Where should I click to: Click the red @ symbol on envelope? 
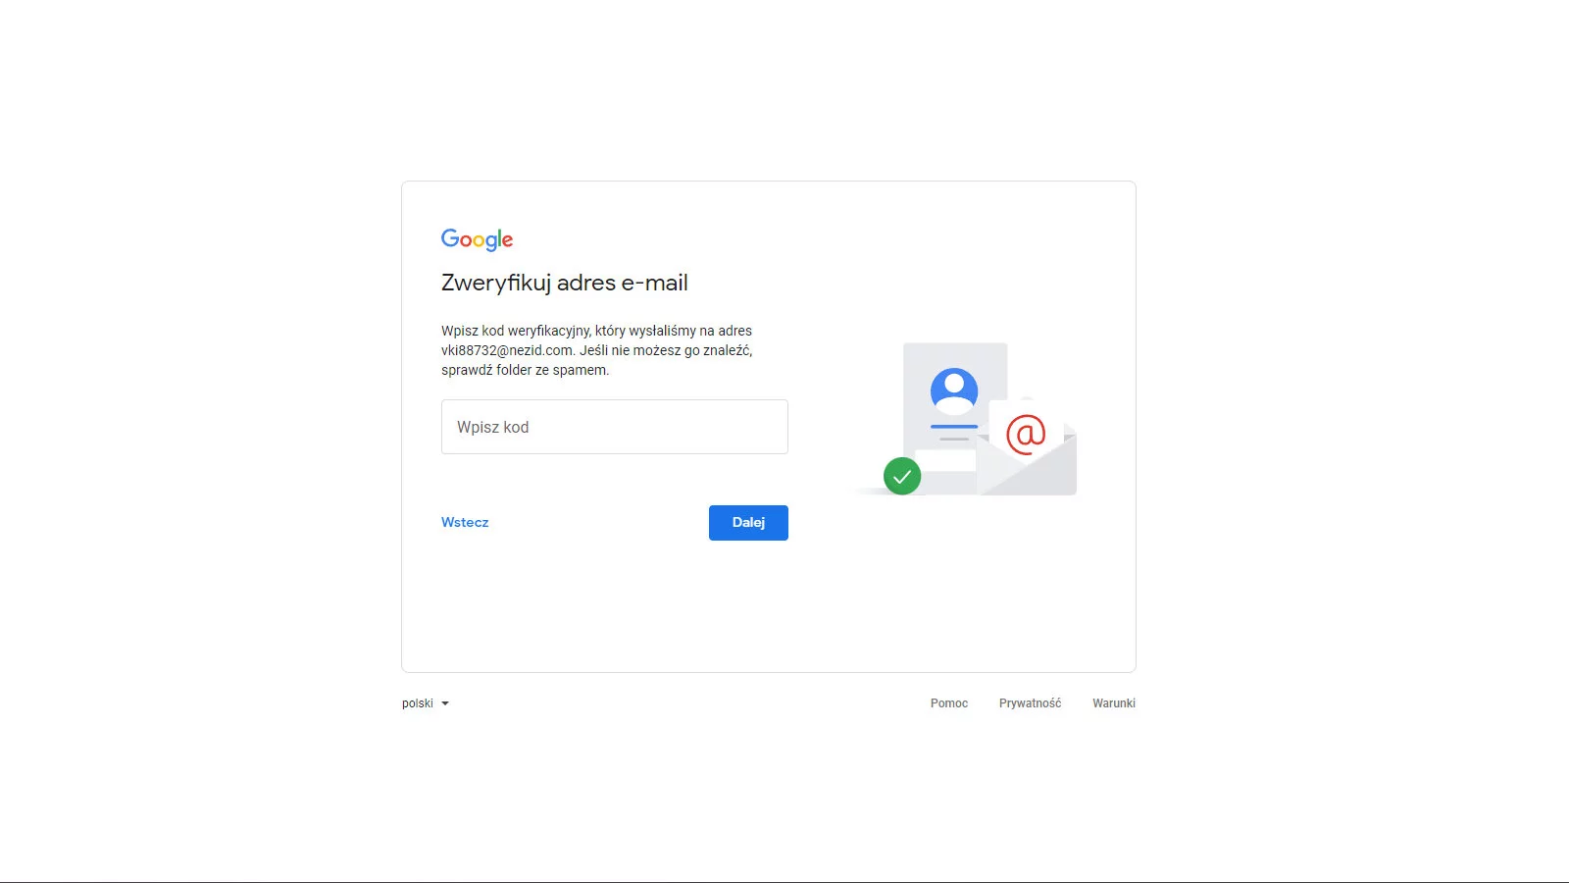pos(1026,433)
